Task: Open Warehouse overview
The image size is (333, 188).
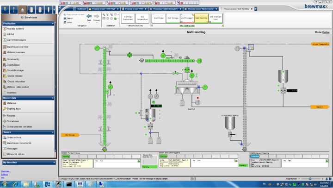Action: [x=17, y=47]
